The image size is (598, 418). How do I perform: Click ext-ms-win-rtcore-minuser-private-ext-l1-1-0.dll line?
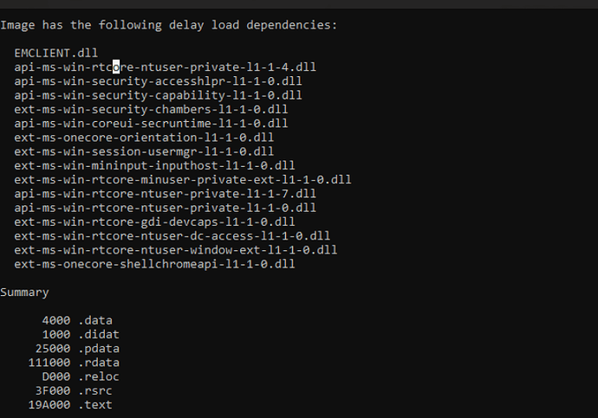coord(183,180)
